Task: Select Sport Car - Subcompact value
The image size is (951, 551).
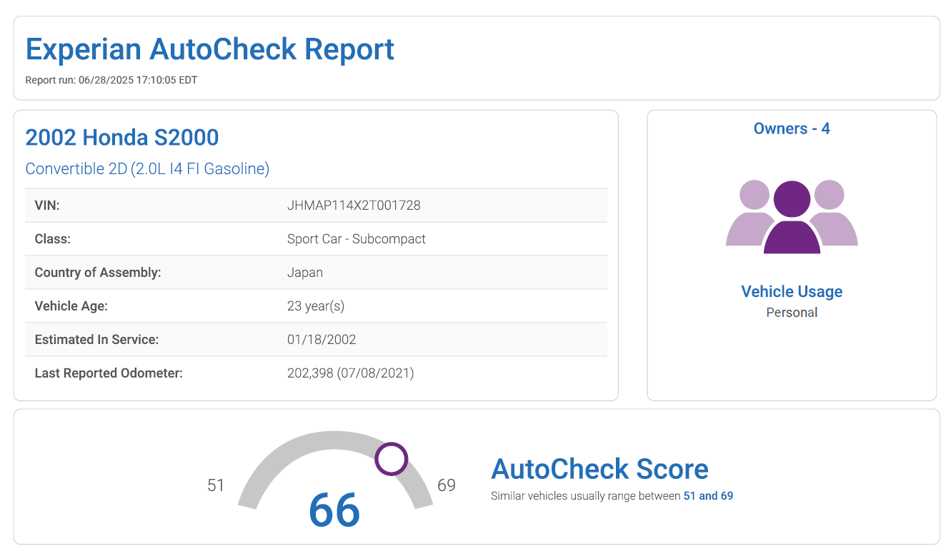Action: point(357,239)
